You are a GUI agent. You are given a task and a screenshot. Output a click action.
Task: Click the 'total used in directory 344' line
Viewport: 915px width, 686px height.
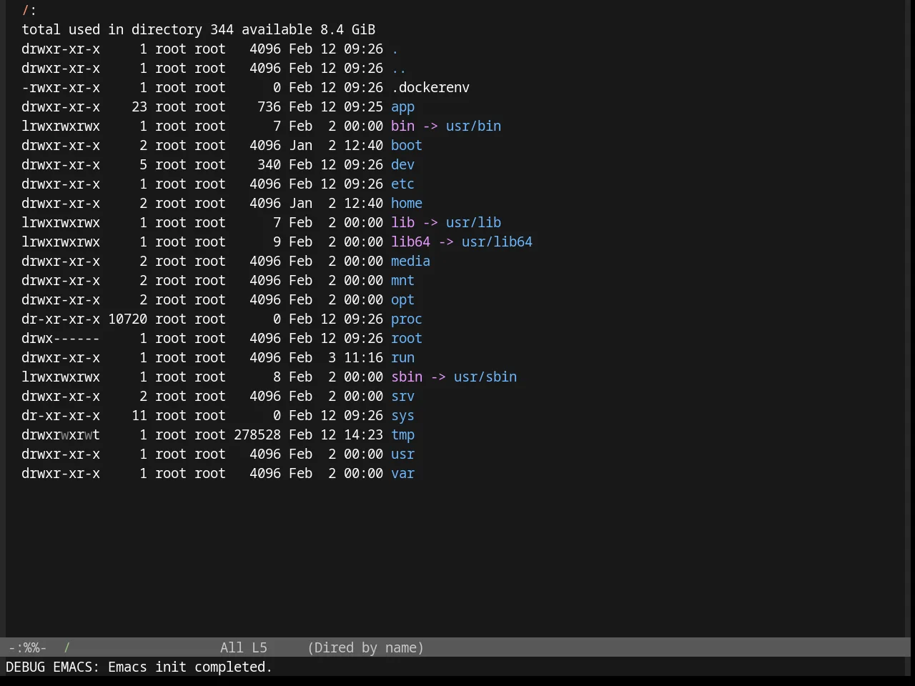click(127, 30)
